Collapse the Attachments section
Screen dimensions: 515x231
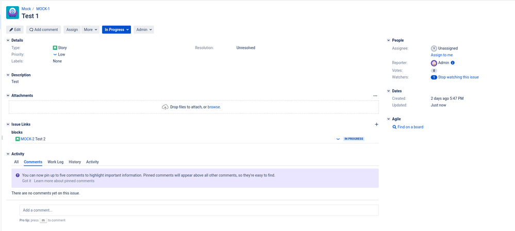coord(8,96)
